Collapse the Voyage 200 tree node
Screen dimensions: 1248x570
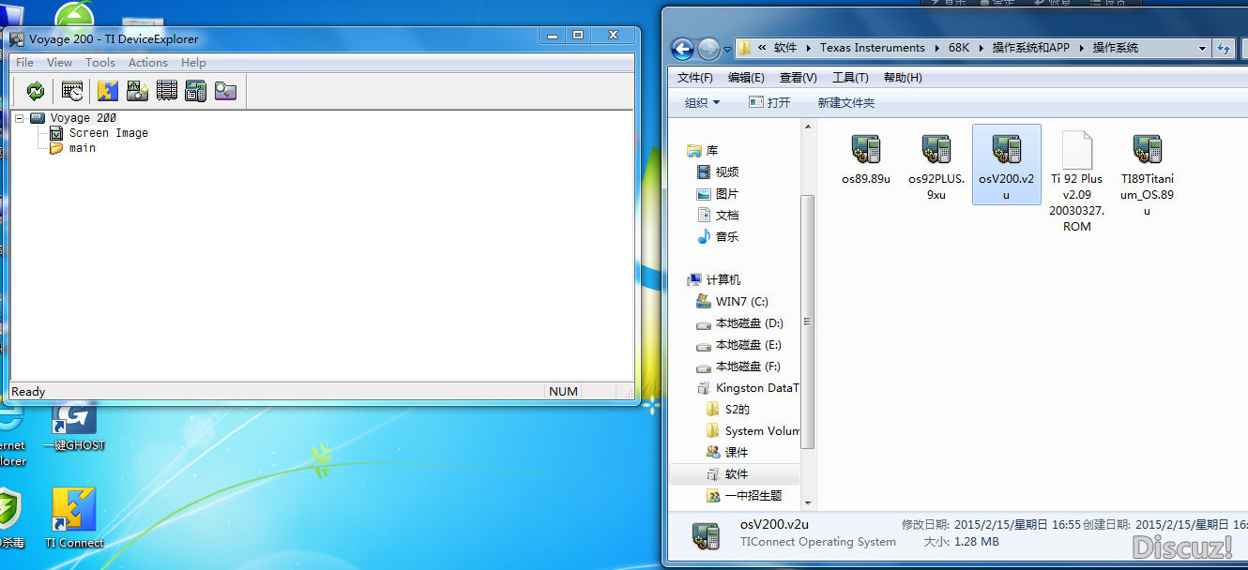pyautogui.click(x=19, y=118)
